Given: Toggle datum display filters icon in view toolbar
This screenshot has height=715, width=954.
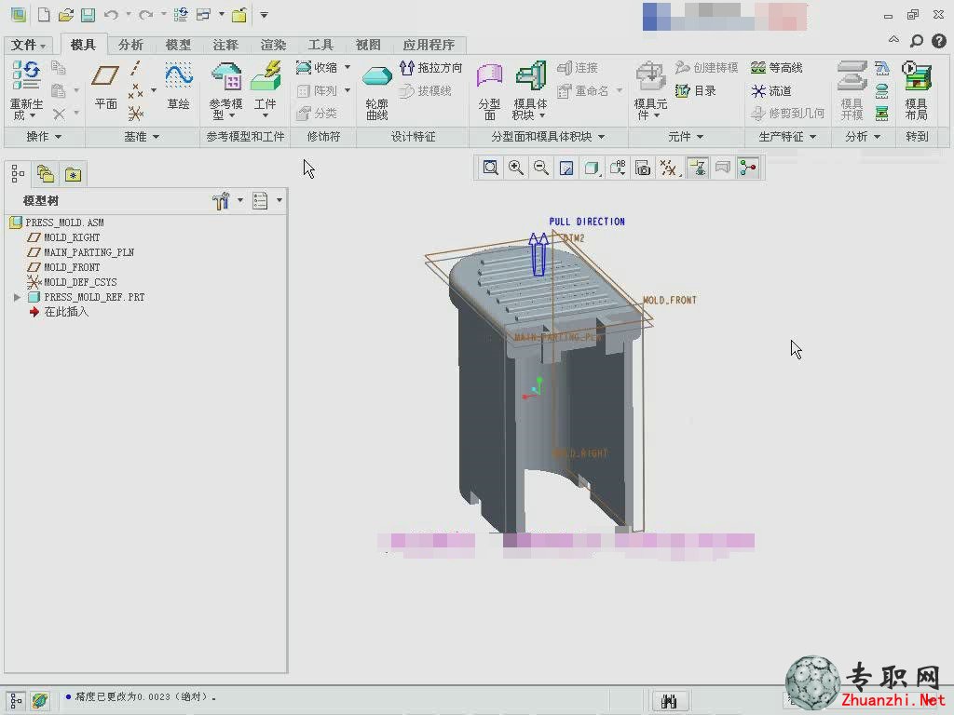Looking at the screenshot, I should pyautogui.click(x=668, y=168).
